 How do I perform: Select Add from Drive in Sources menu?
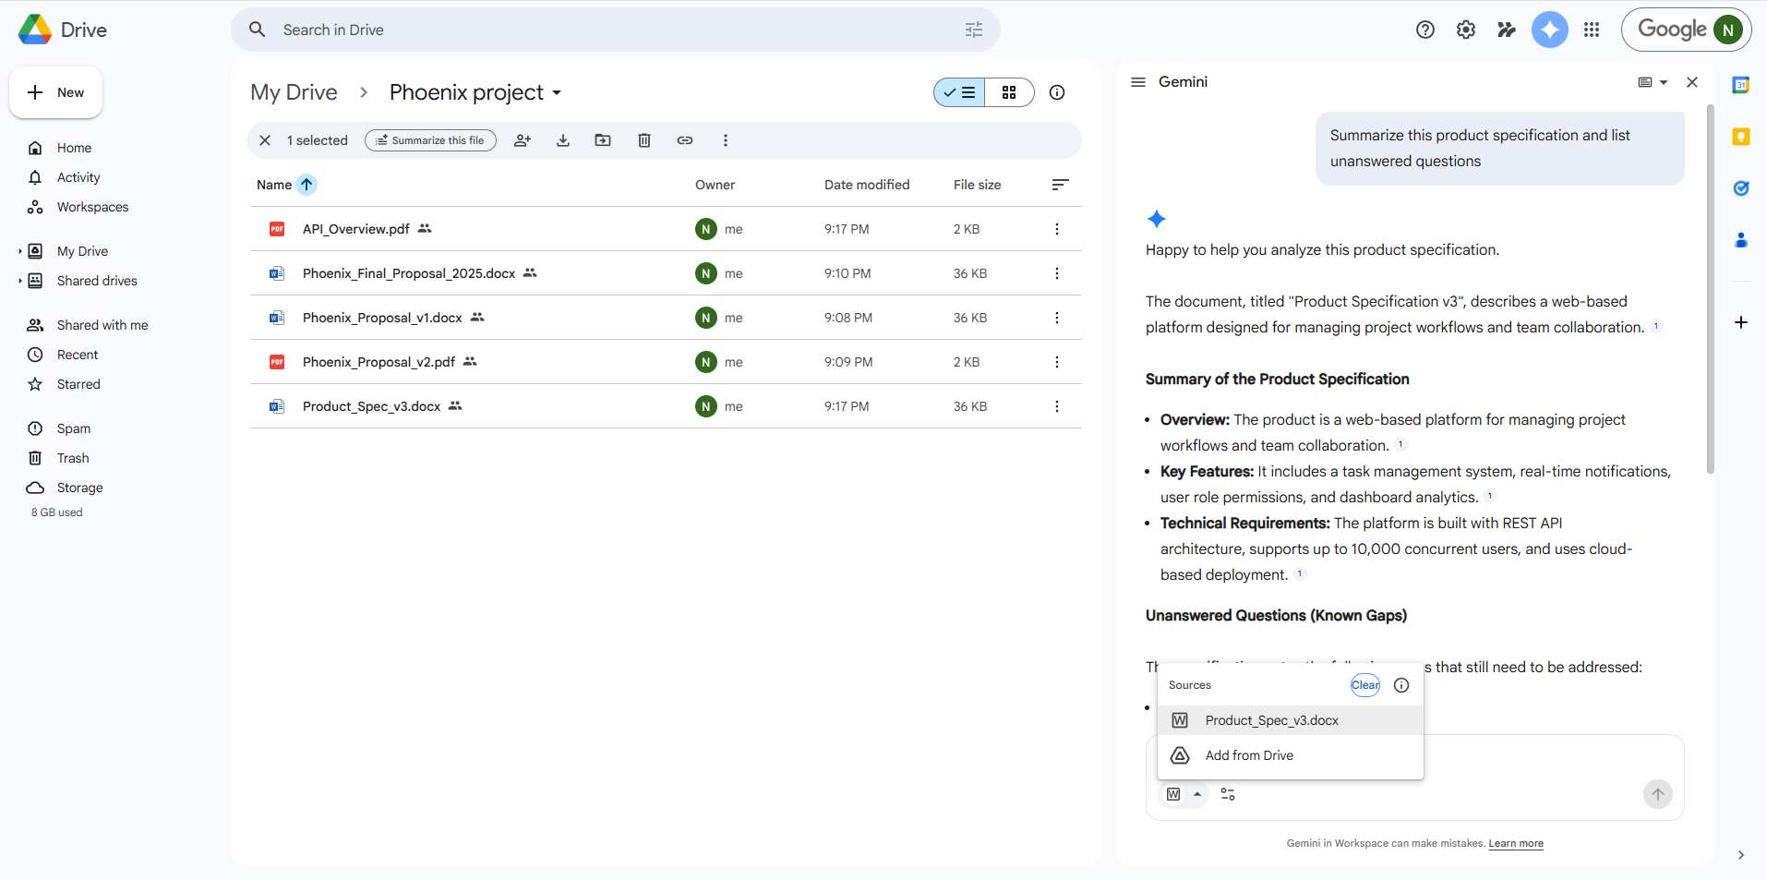[x=1249, y=755]
